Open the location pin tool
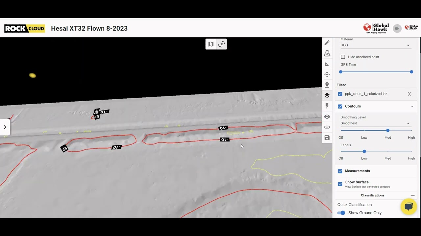This screenshot has width=421, height=236. [327, 85]
